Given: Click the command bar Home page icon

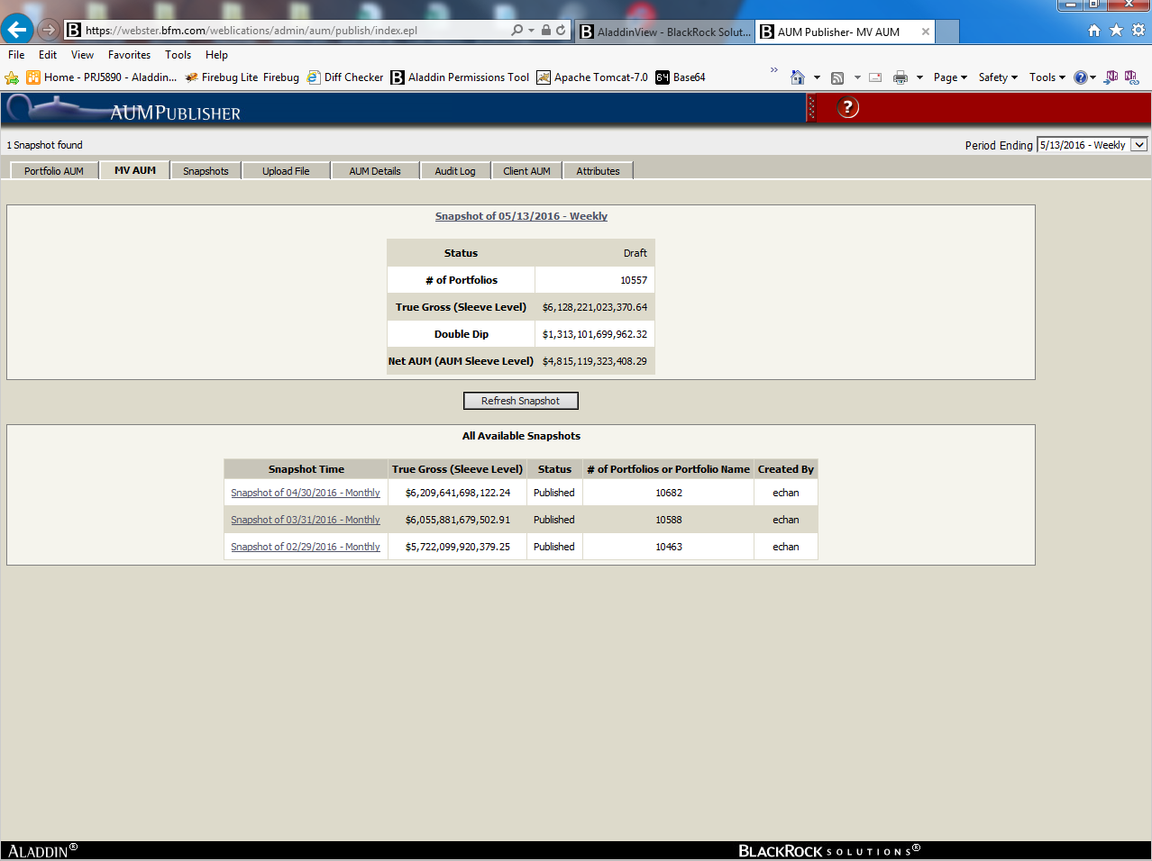Looking at the screenshot, I should coord(798,77).
